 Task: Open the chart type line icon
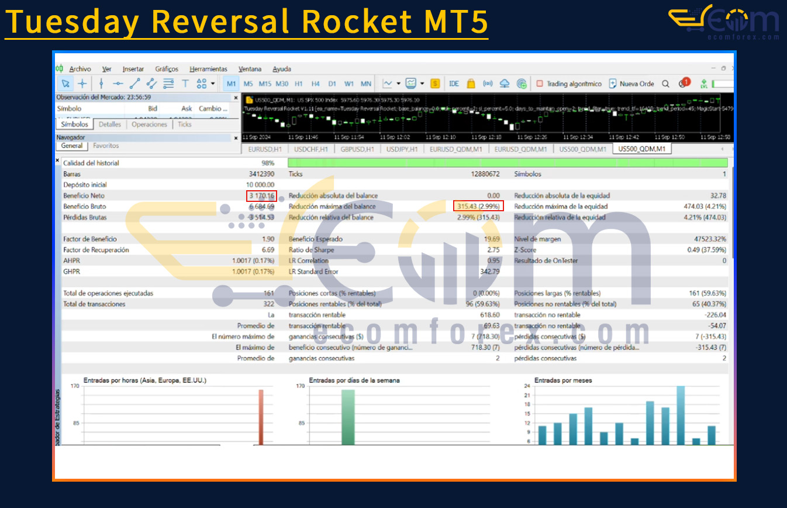[388, 84]
